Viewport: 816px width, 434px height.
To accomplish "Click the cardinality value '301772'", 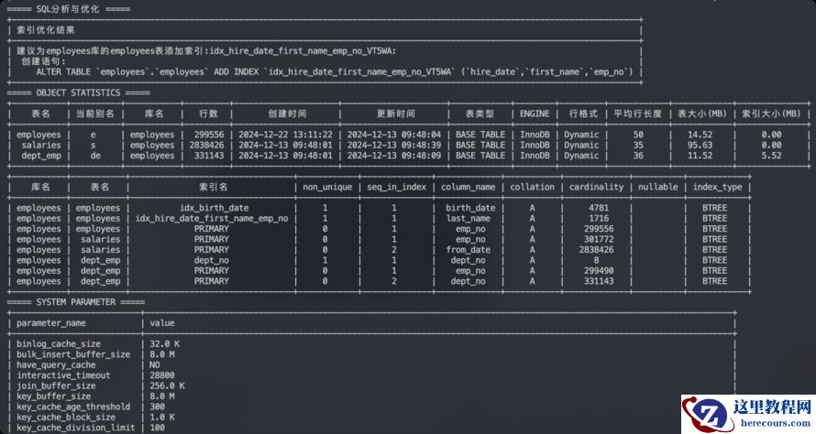I will point(599,239).
